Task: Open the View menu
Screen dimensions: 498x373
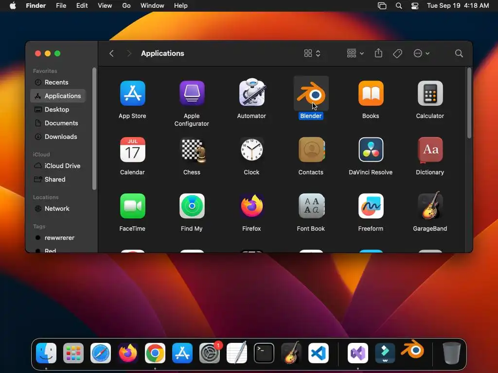Action: coord(105,6)
